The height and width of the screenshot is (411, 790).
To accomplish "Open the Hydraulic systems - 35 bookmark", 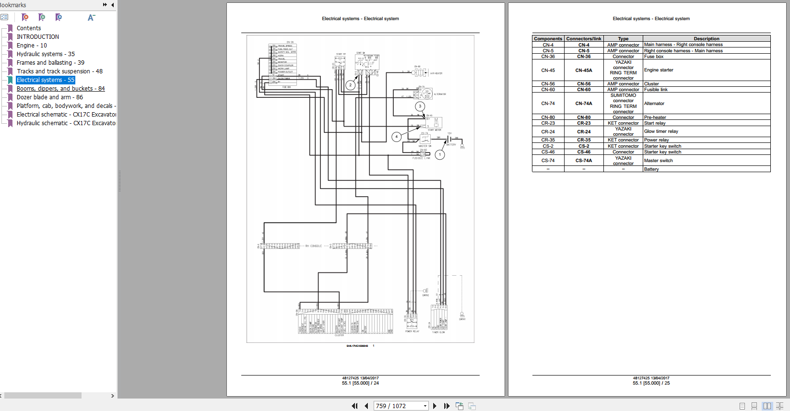I will point(46,54).
